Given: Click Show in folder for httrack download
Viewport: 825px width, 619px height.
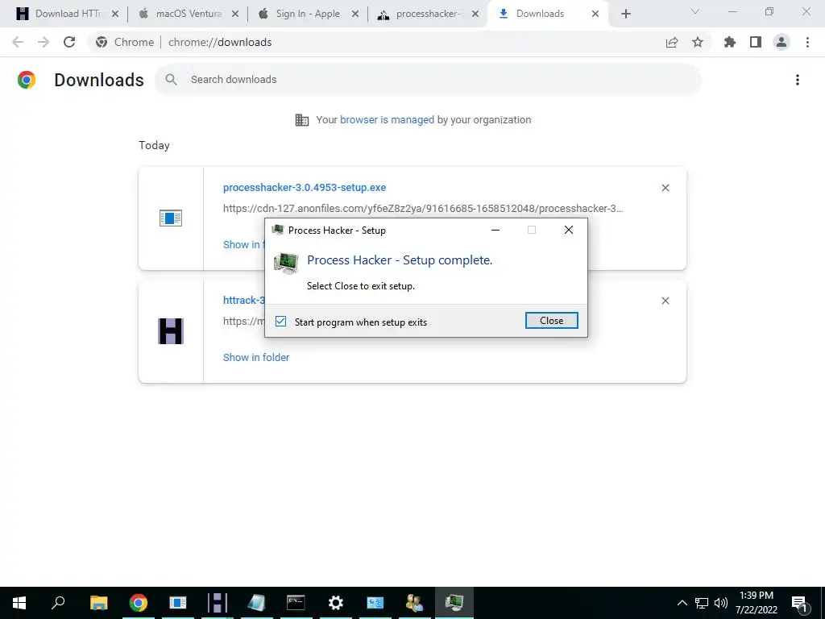Looking at the screenshot, I should pyautogui.click(x=256, y=357).
